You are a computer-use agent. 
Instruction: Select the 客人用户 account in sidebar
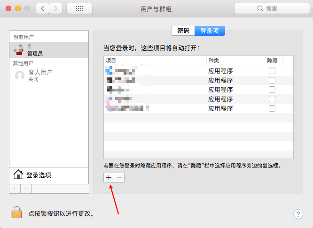pyautogui.click(x=40, y=75)
